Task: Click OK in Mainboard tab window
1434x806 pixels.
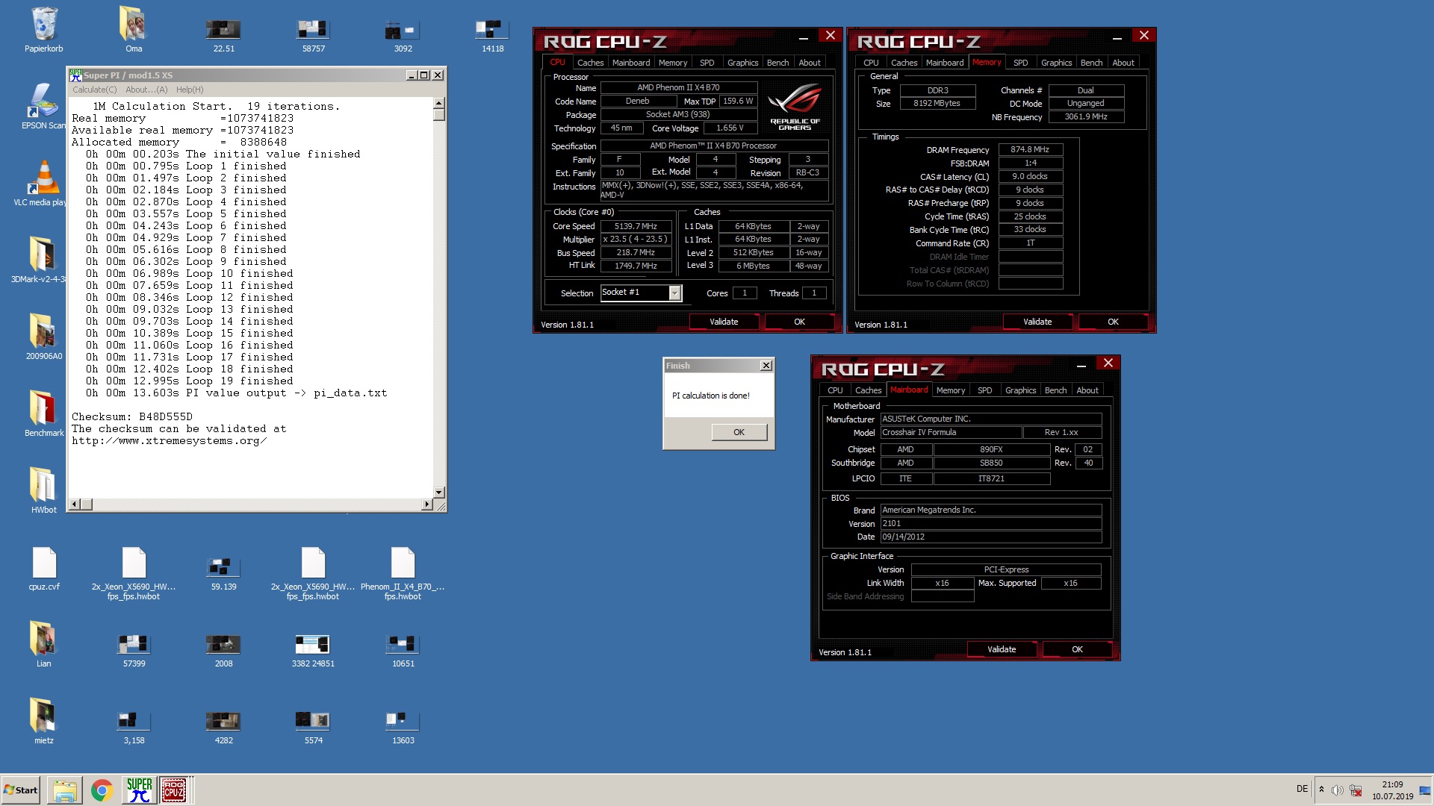Action: click(1077, 649)
